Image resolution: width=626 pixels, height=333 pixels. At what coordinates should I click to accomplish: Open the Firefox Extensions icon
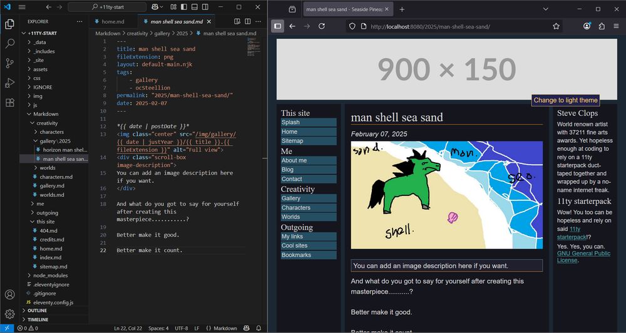[601, 26]
